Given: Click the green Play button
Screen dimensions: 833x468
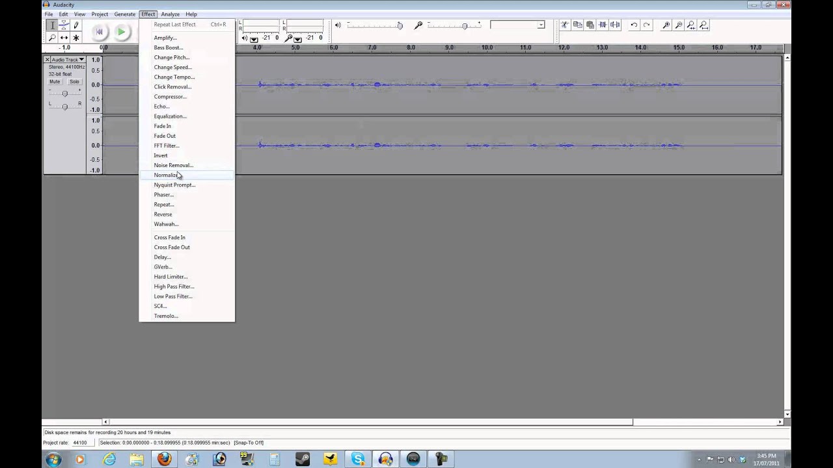Looking at the screenshot, I should 121,31.
